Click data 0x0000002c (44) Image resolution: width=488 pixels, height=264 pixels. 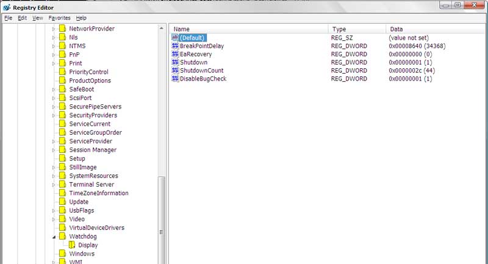(412, 71)
